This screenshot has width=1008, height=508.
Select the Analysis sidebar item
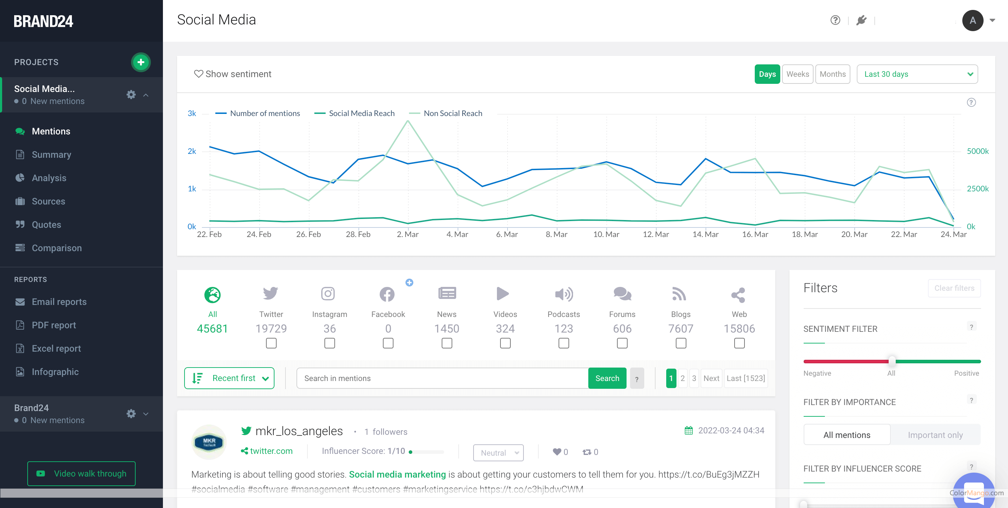click(49, 178)
